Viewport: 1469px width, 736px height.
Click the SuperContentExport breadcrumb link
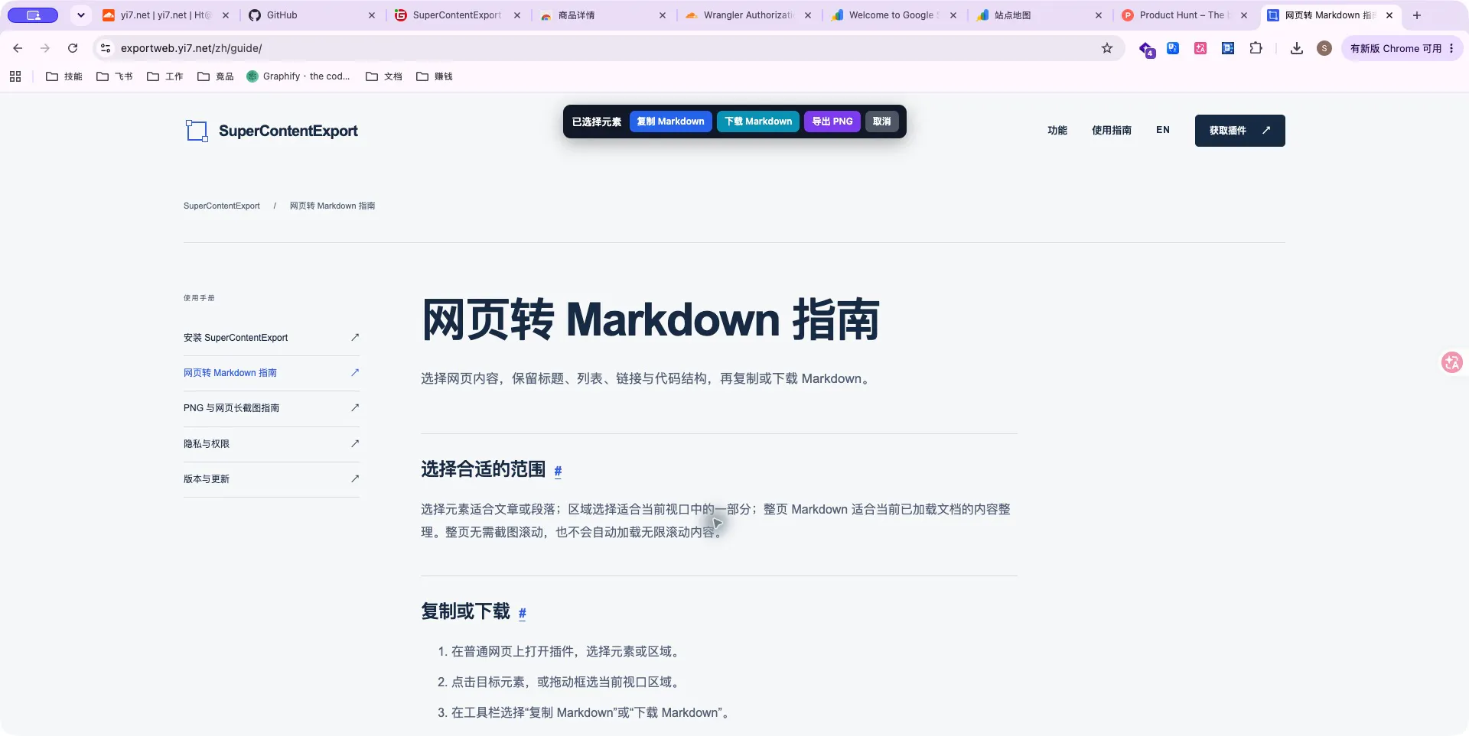pos(222,206)
